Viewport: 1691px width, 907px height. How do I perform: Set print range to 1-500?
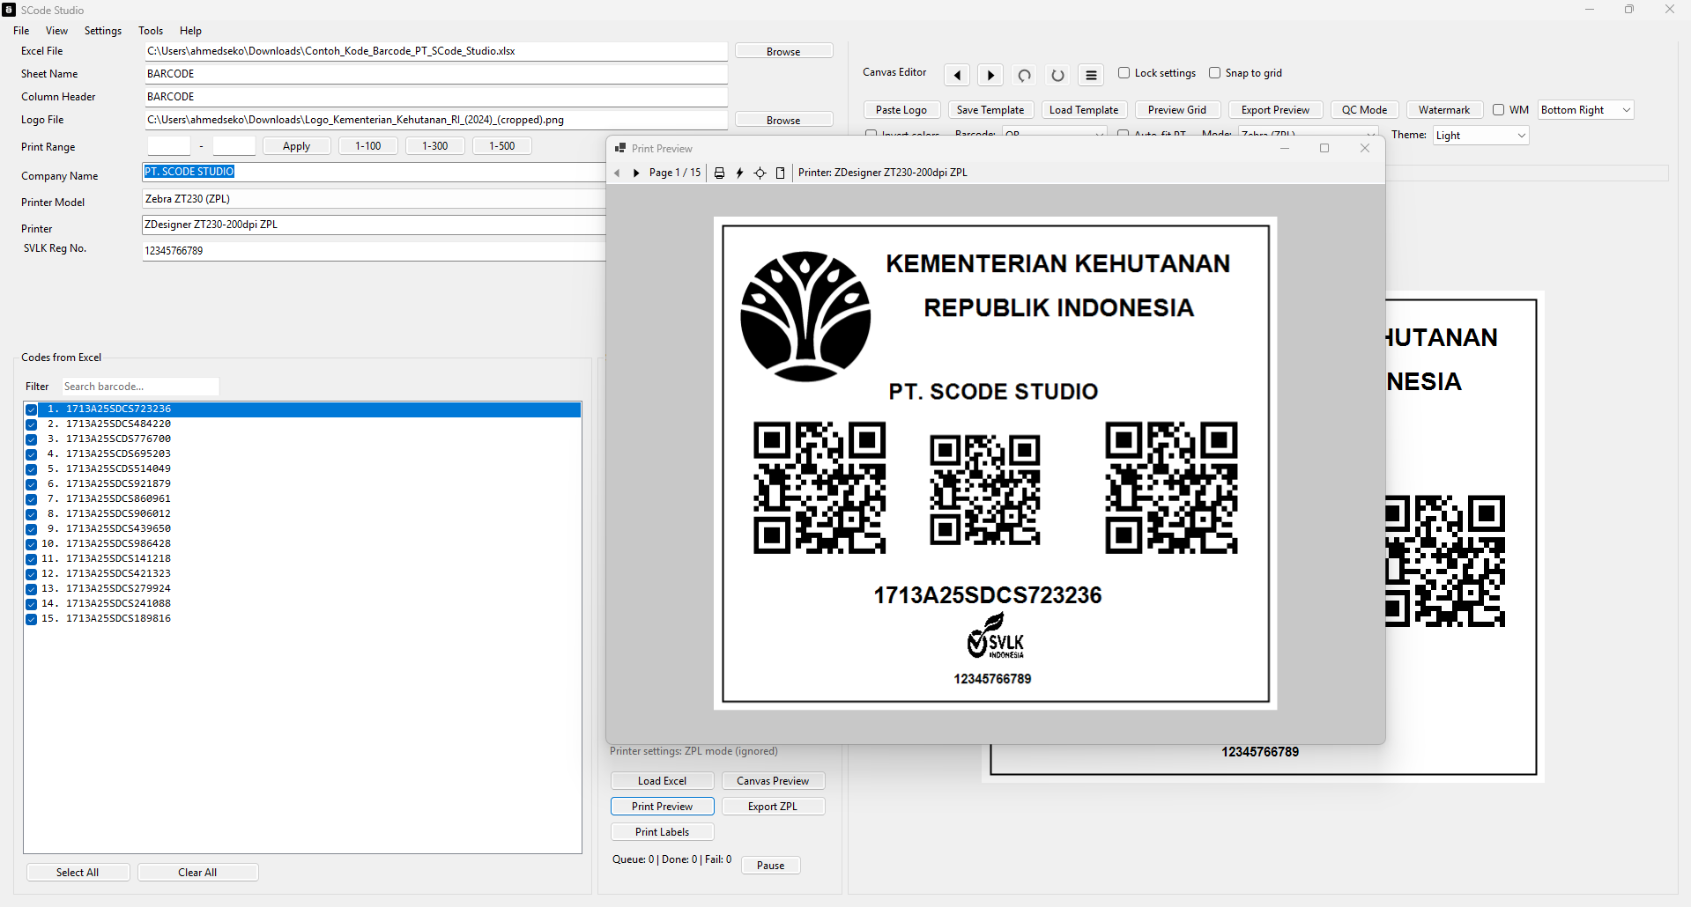502,146
